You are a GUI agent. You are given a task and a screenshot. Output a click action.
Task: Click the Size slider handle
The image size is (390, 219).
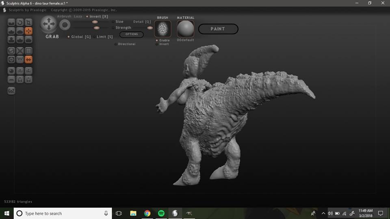click(95, 22)
